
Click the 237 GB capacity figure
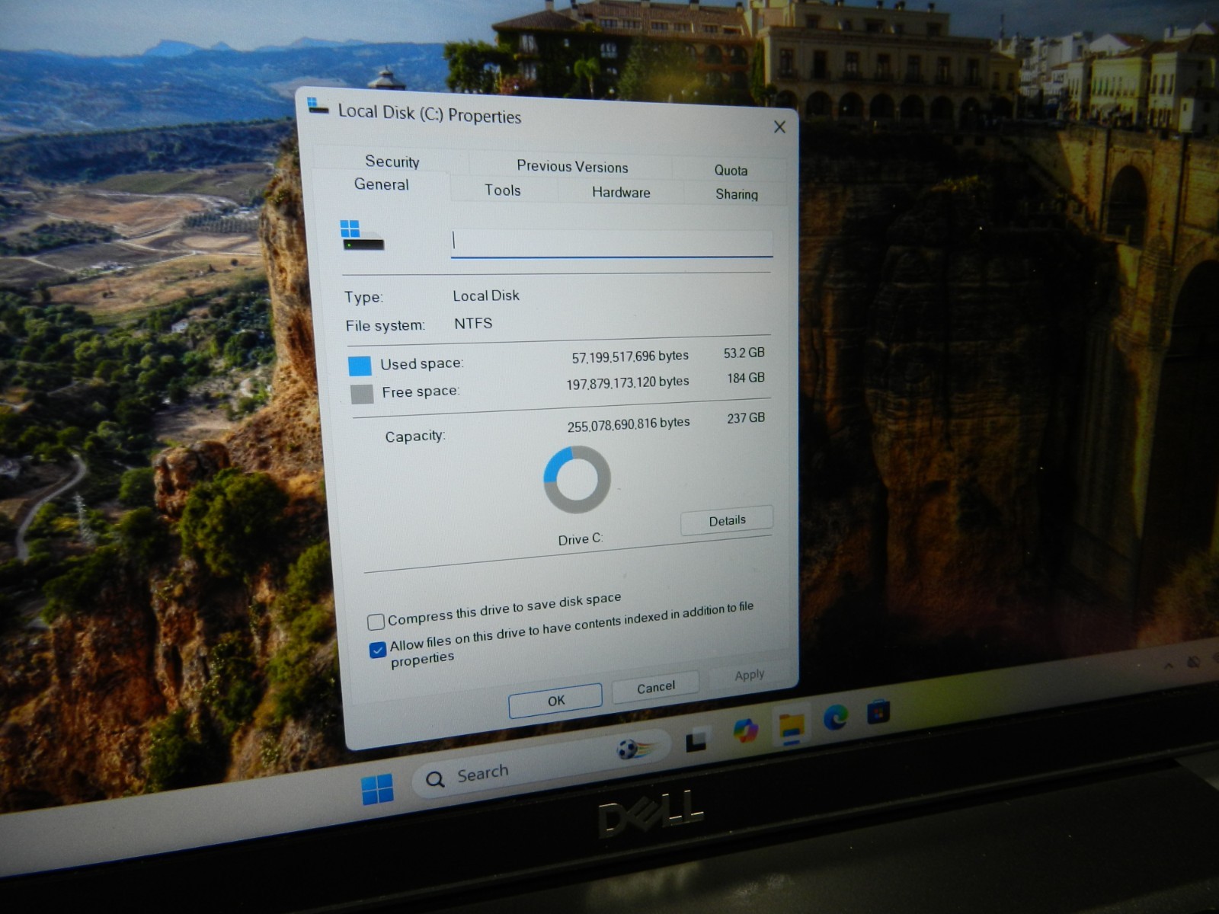[x=746, y=417]
